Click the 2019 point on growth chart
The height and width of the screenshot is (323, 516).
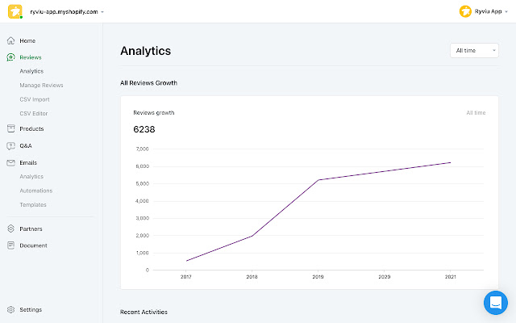(318, 180)
